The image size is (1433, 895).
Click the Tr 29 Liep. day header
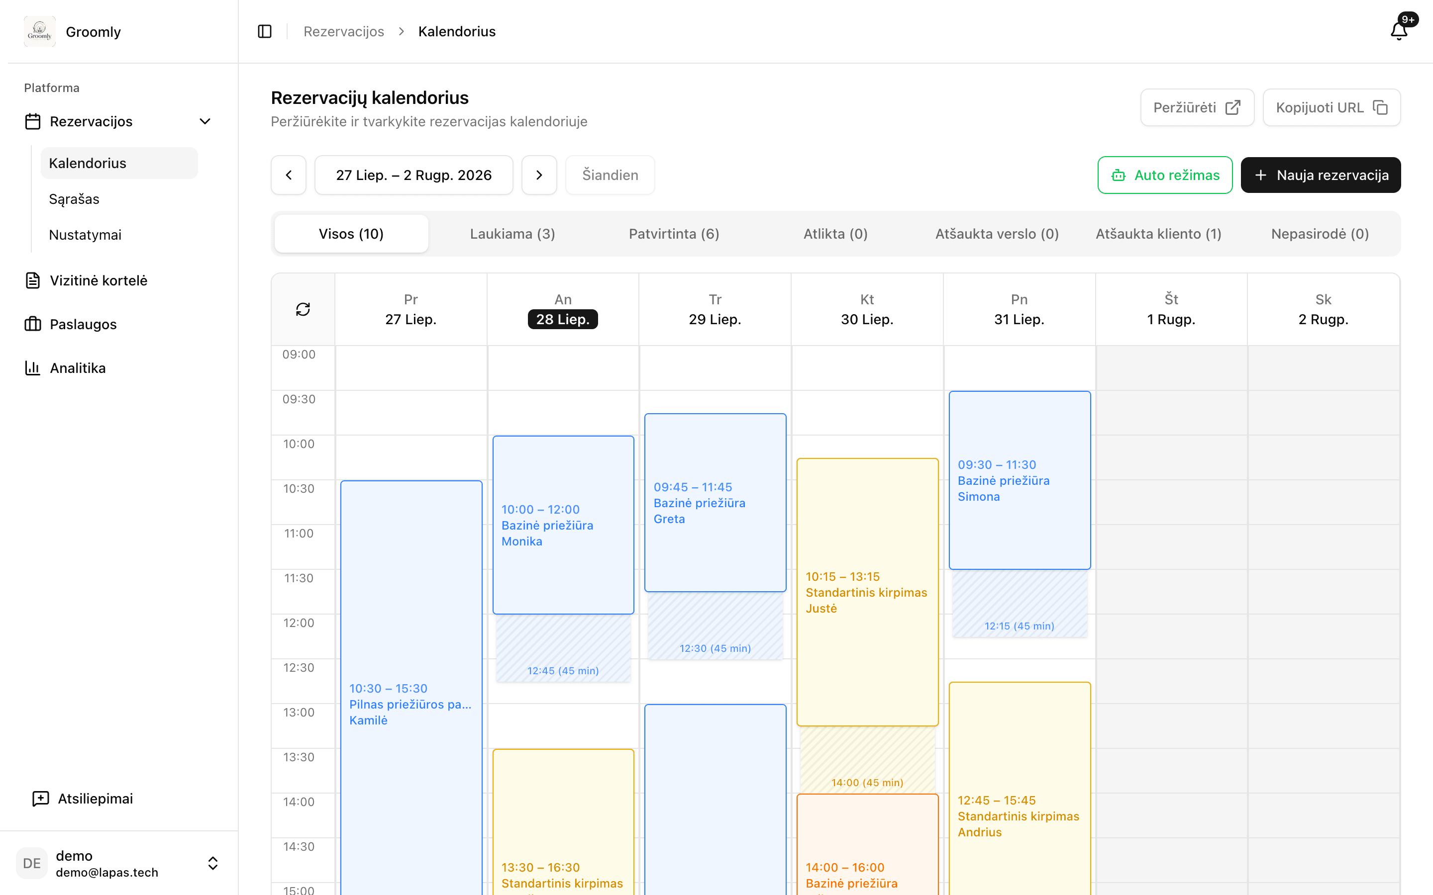[716, 310]
